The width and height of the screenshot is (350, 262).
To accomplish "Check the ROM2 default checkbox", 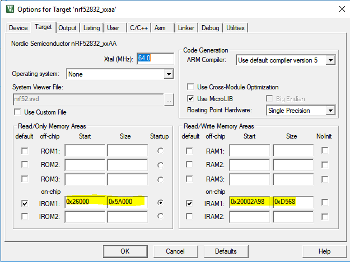I will (x=25, y=165).
